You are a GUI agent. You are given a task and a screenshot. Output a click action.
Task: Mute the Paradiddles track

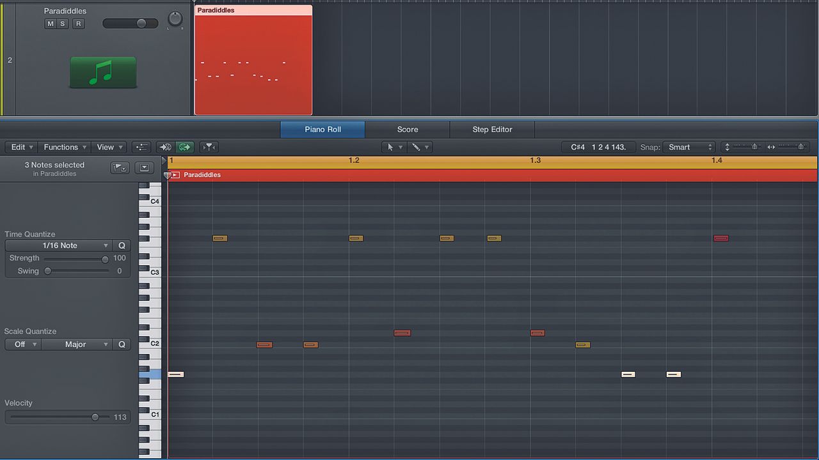(x=51, y=24)
